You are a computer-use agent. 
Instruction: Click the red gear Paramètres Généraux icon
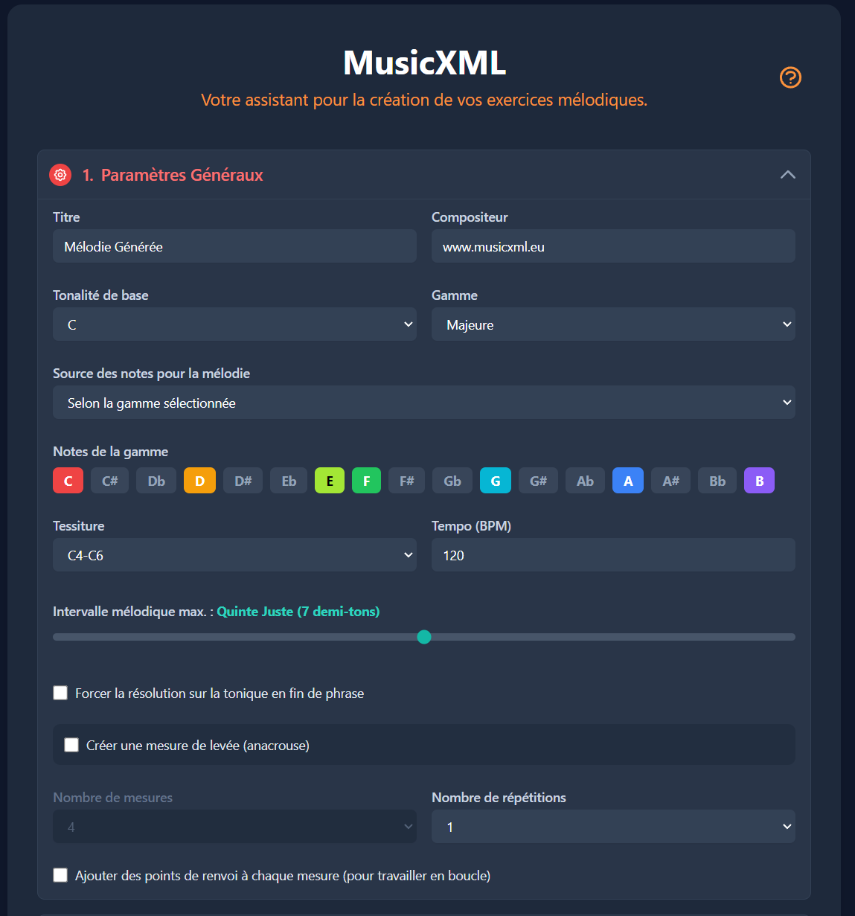click(x=60, y=175)
